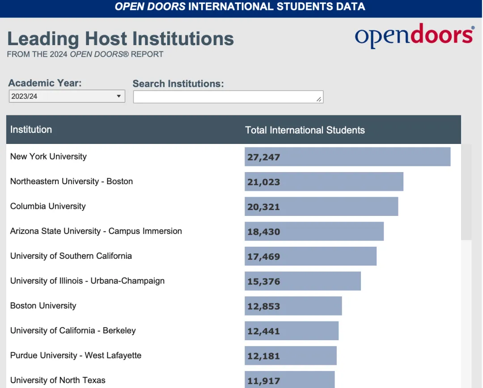Click the Leading Host Institutions heading

[x=120, y=39]
